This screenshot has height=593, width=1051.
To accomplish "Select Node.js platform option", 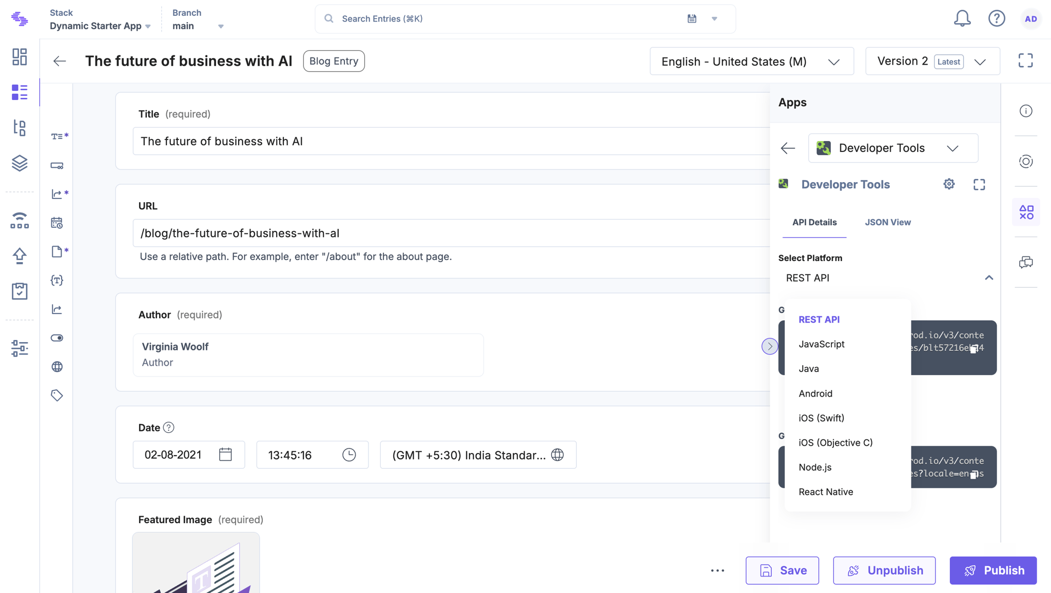I will [815, 467].
